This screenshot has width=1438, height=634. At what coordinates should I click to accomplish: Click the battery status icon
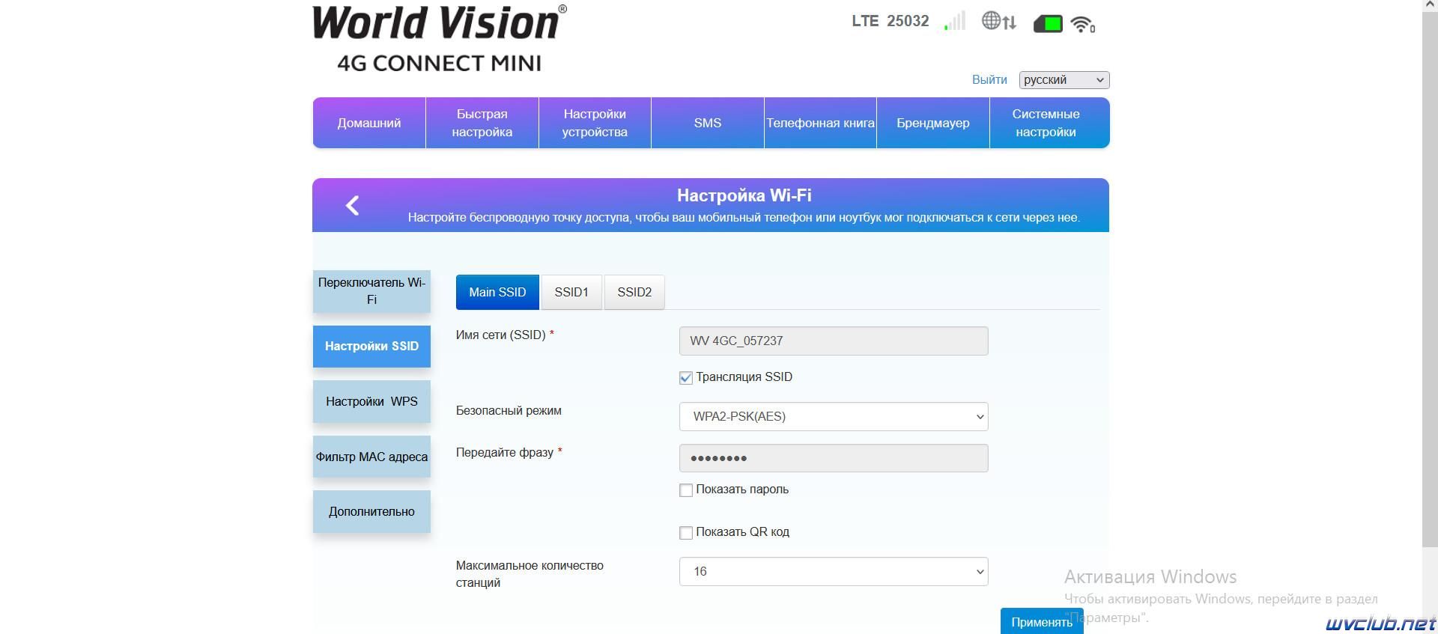click(1048, 24)
